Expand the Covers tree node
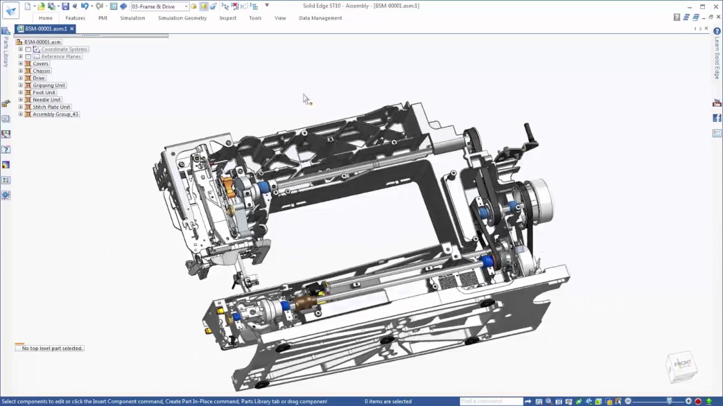This screenshot has height=406, width=723. [x=20, y=64]
